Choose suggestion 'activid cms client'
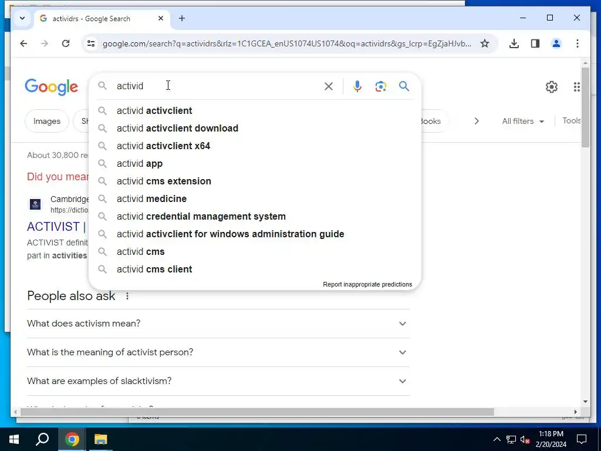 255,270
